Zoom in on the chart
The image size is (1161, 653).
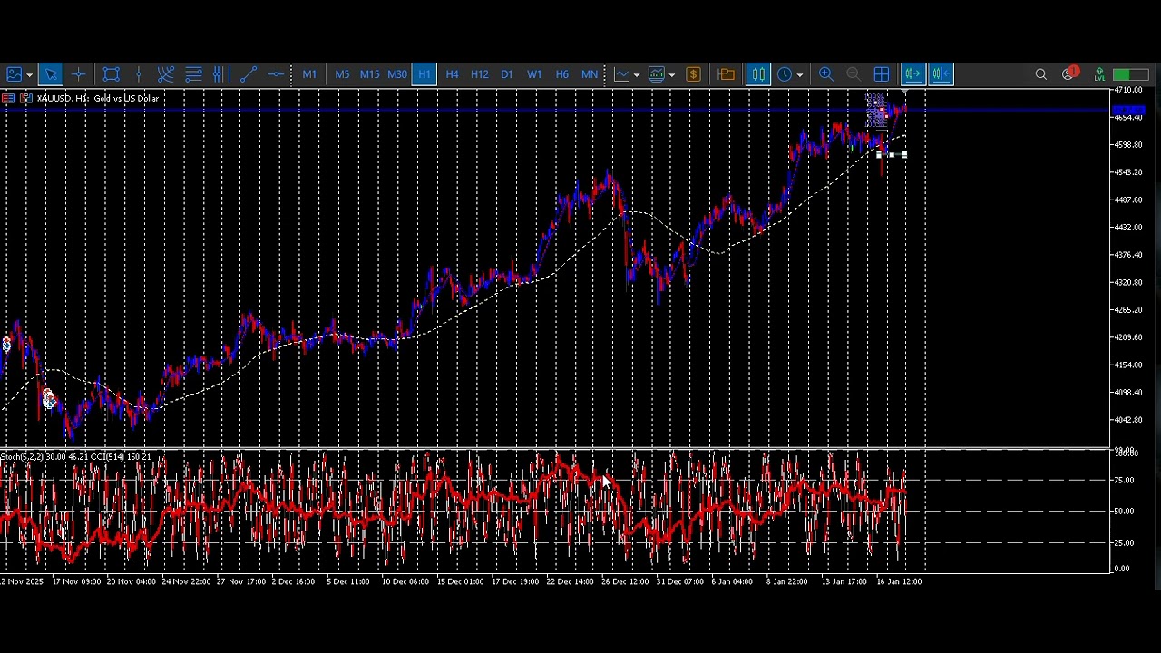point(826,74)
